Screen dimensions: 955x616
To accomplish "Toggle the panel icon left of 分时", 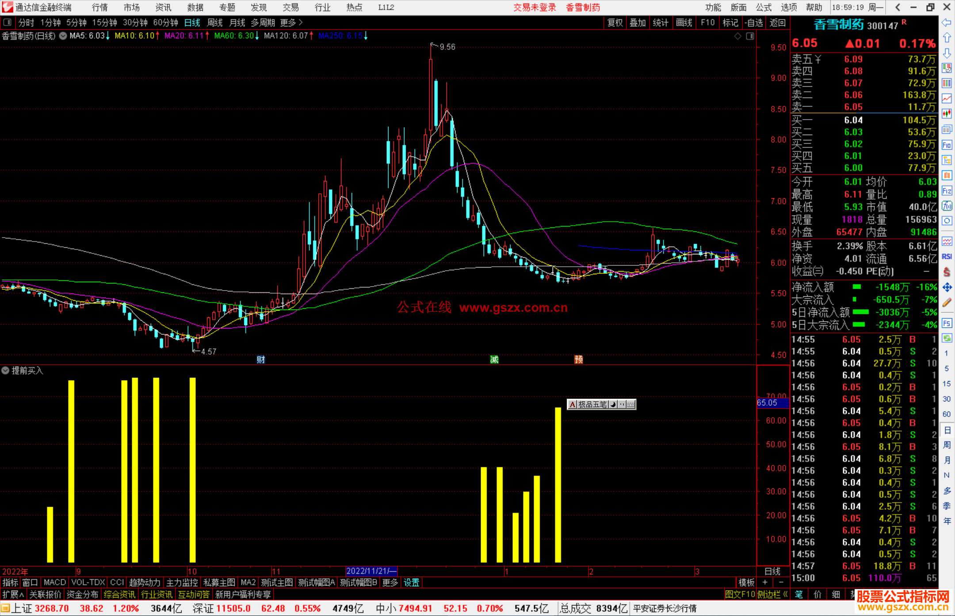I will coord(8,22).
